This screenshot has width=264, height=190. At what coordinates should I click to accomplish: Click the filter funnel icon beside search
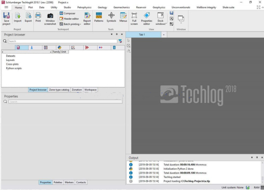coord(120,41)
